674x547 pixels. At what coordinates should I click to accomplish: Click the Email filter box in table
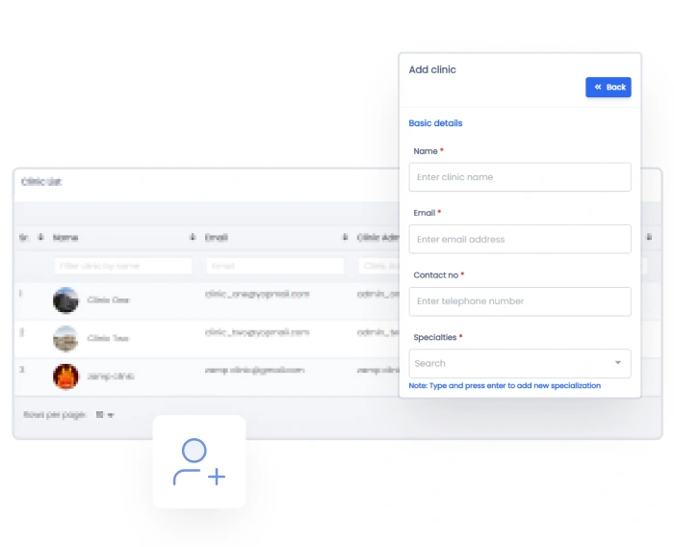point(274,266)
